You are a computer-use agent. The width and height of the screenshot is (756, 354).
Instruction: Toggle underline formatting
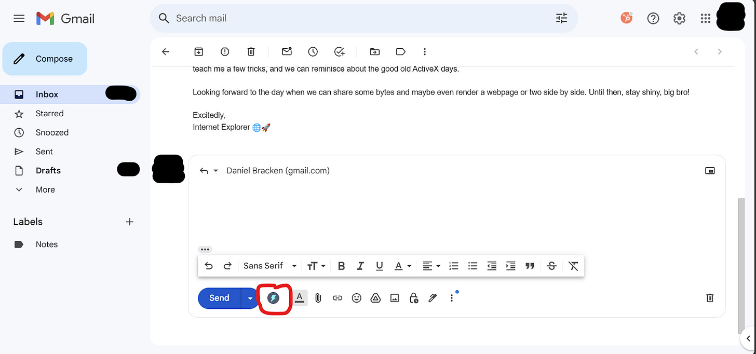pos(380,266)
